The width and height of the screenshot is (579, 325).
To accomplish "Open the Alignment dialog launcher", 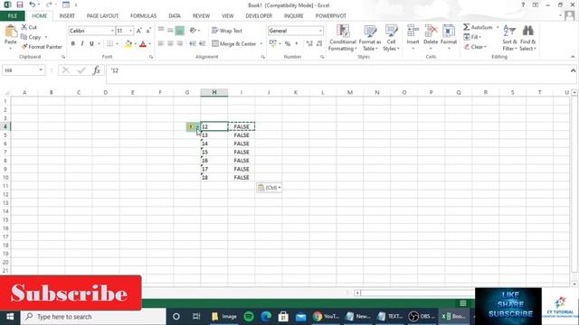I will click(x=263, y=57).
